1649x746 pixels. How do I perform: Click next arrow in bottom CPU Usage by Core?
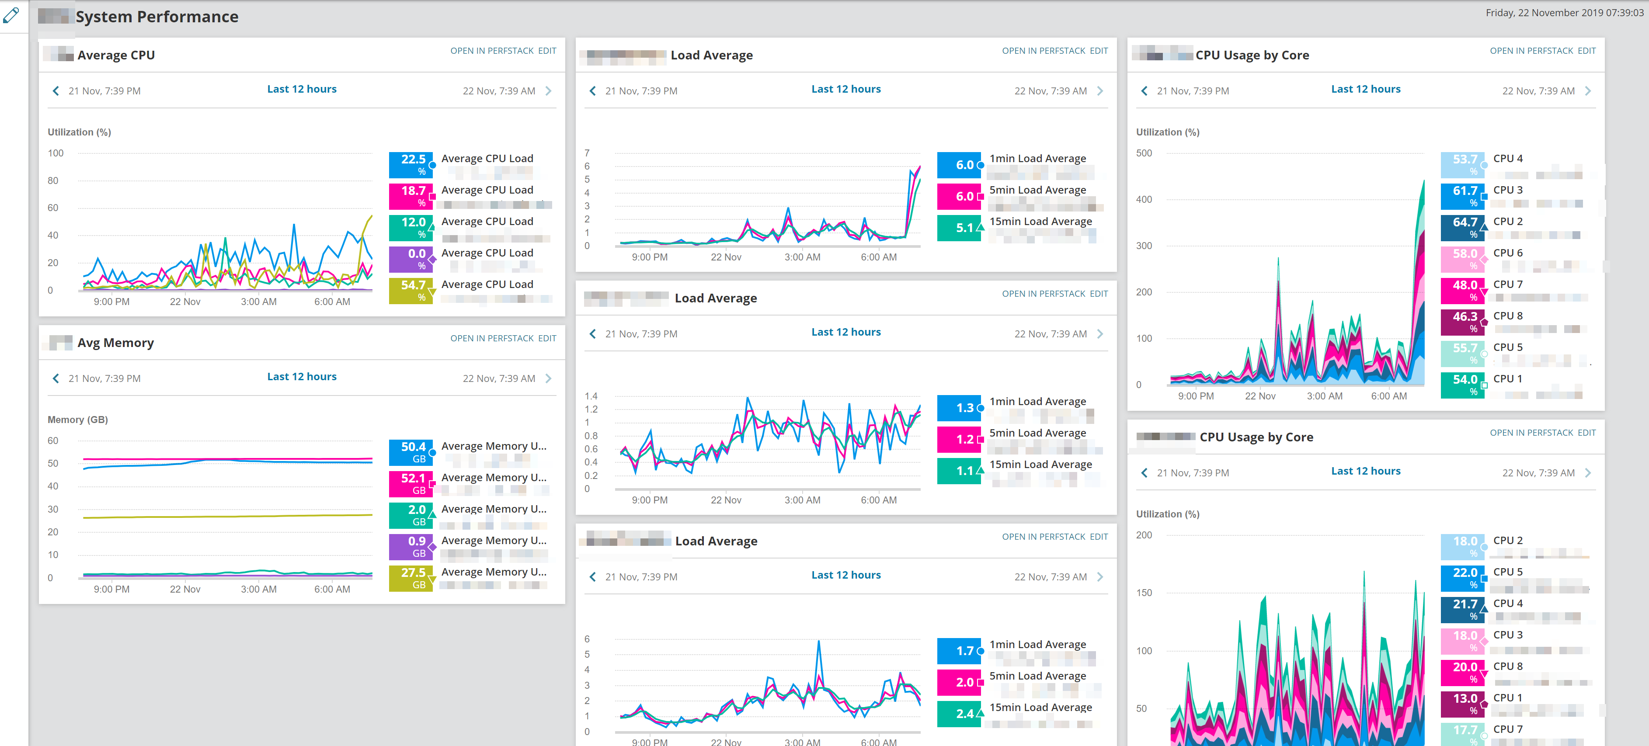pyautogui.click(x=1588, y=473)
